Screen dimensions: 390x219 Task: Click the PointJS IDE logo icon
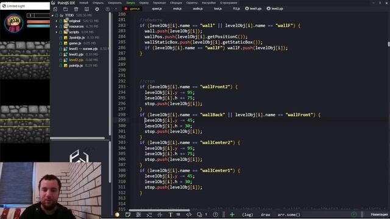(x=53, y=2)
